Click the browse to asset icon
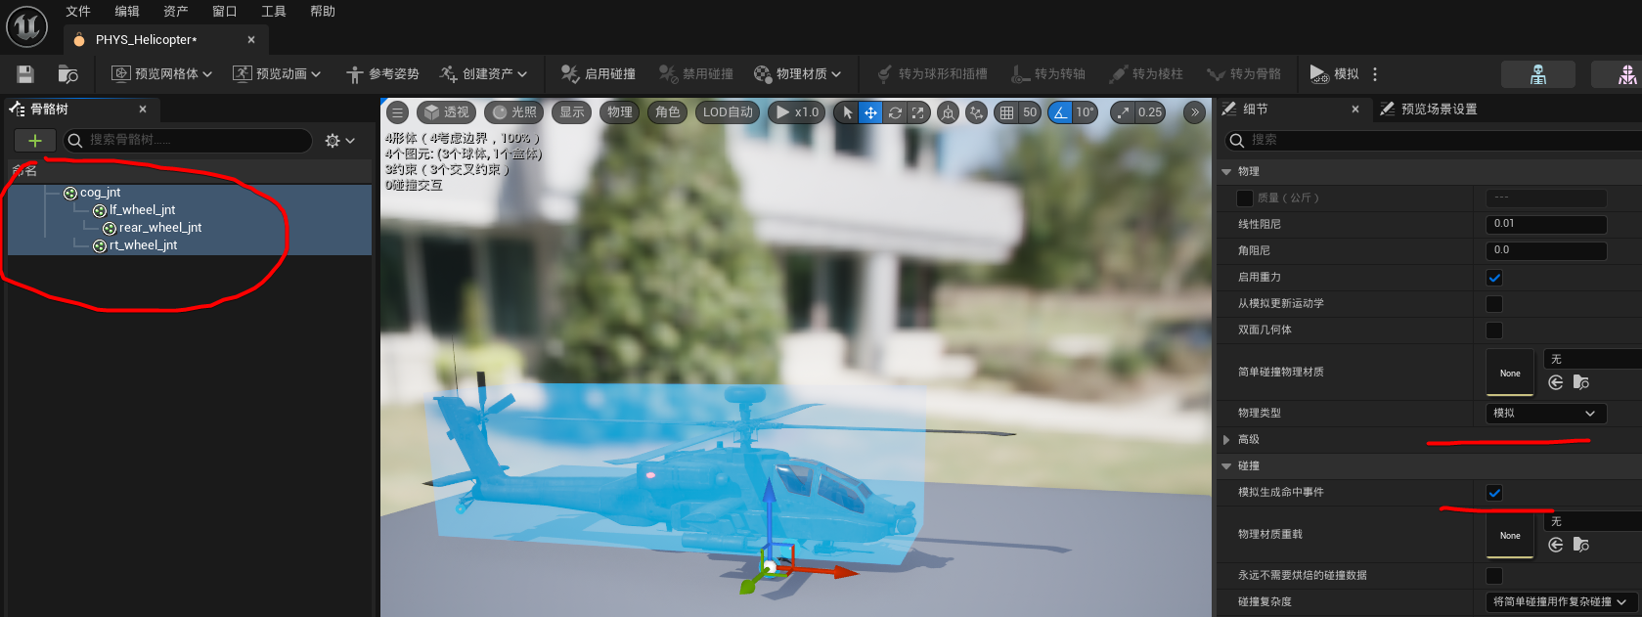 point(67,74)
